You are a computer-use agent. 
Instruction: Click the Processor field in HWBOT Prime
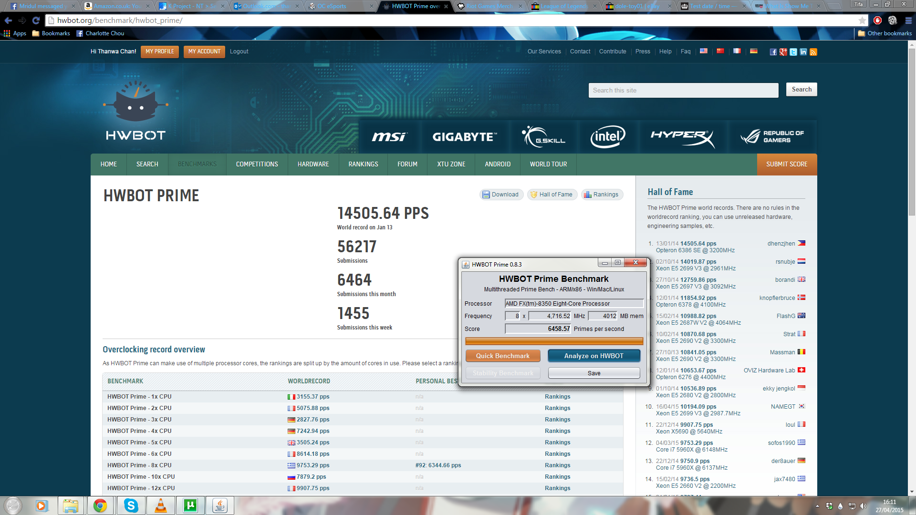574,303
